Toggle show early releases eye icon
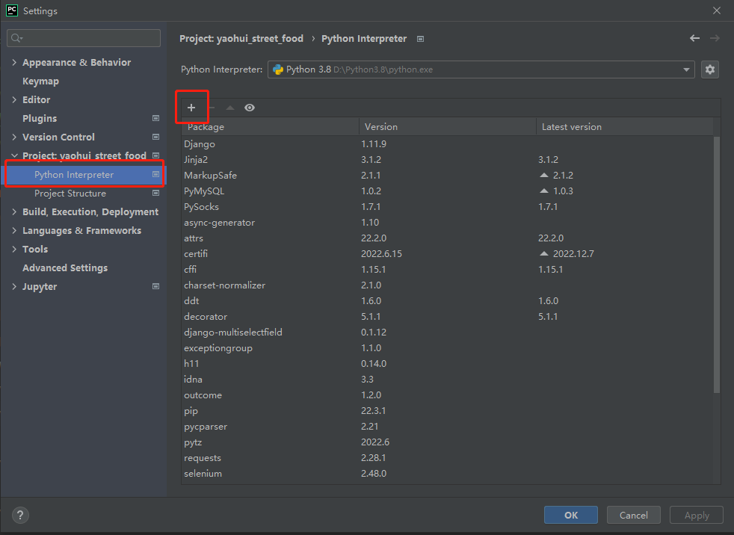The height and width of the screenshot is (535, 734). [x=250, y=108]
